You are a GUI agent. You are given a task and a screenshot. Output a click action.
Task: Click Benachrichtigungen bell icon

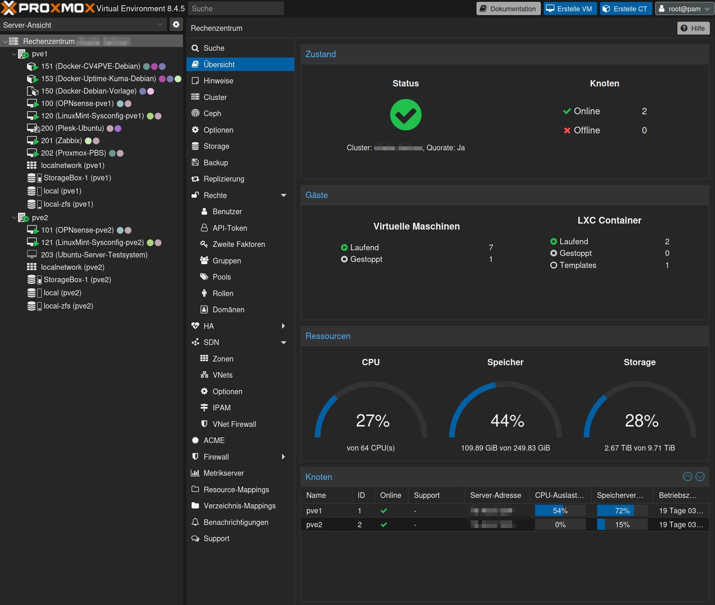click(x=195, y=522)
